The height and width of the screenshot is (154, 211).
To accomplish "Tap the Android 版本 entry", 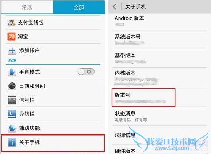I will tap(160, 21).
